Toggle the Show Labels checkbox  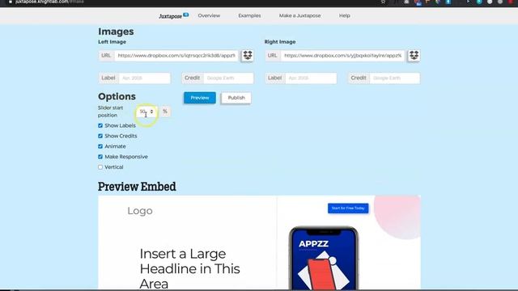coord(100,126)
